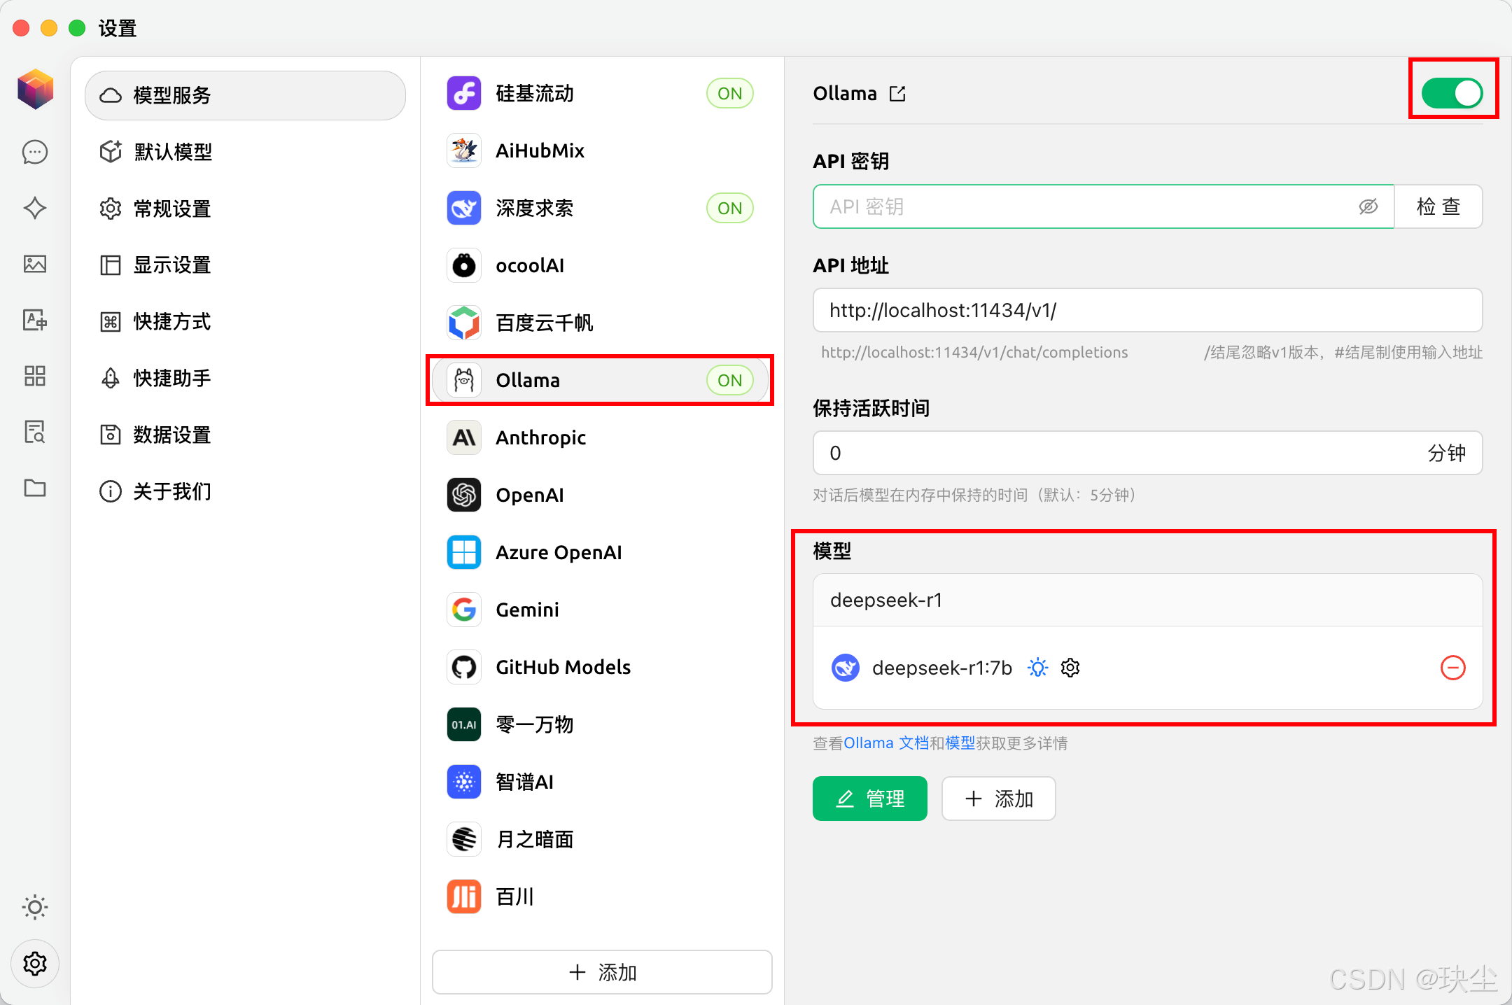Toggle the Ollama enable switch off
The image size is (1512, 1005).
(1452, 93)
